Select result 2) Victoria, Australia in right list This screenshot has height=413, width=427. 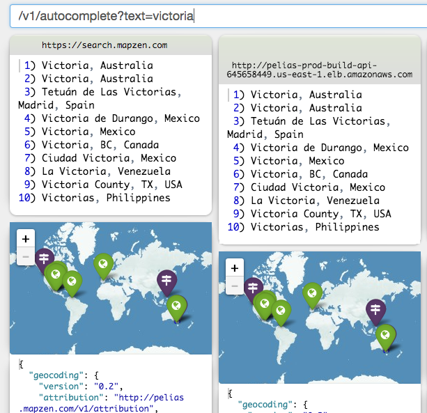pos(297,108)
